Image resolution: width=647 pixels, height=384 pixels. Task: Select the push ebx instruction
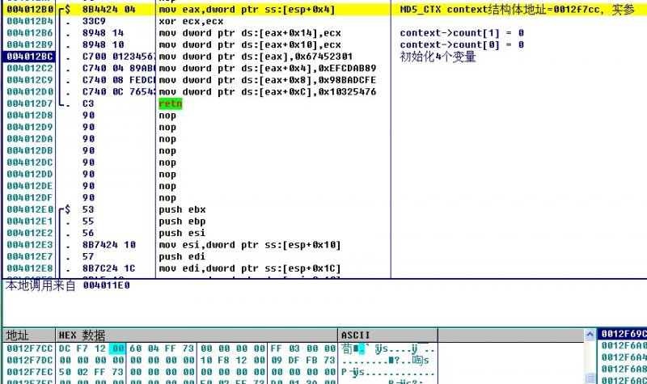(x=182, y=209)
